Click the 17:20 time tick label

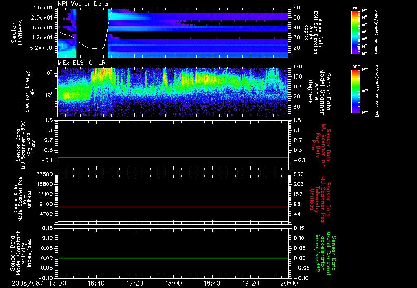coord(135,283)
